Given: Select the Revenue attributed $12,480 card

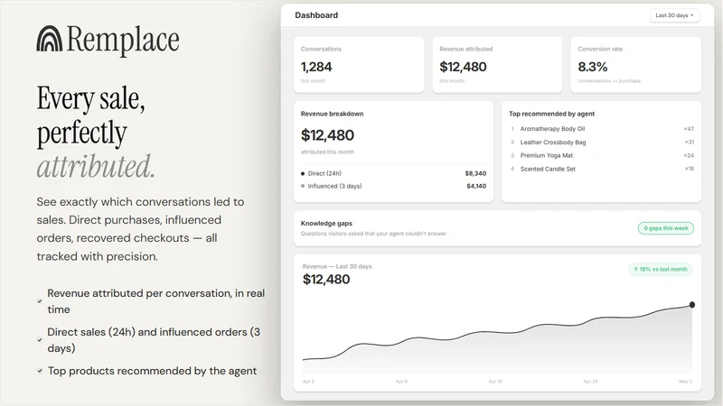Looking at the screenshot, I should tap(497, 65).
